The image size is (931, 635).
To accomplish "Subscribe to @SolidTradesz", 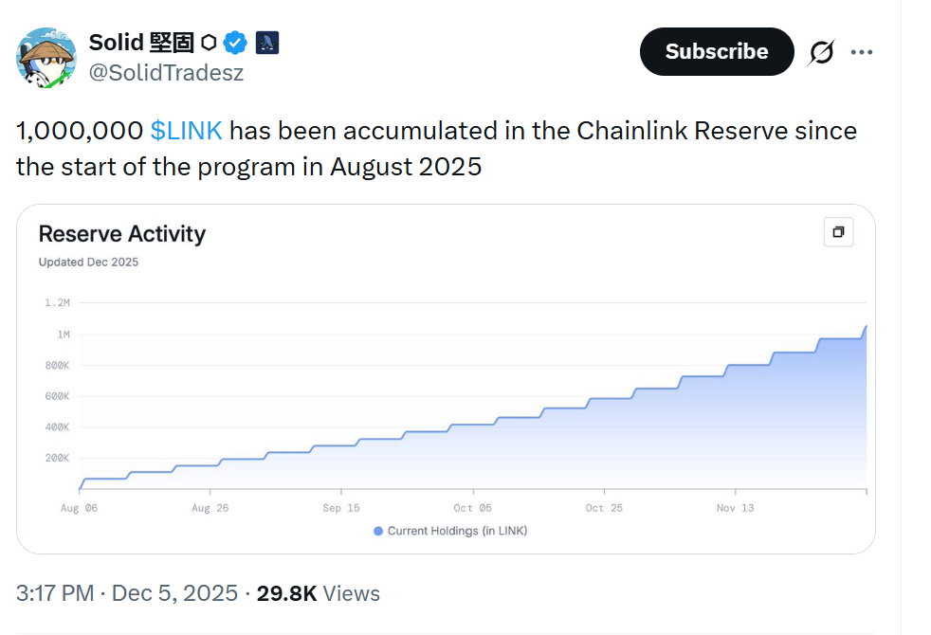I will (x=717, y=51).
